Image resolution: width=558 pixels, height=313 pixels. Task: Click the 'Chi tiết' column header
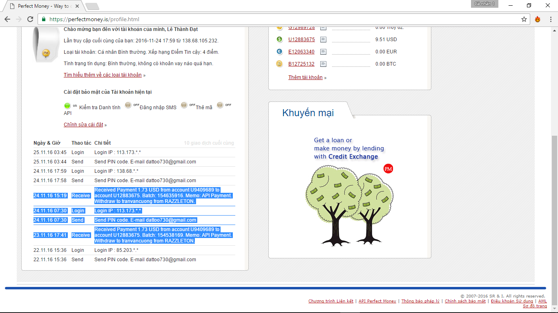(x=103, y=143)
